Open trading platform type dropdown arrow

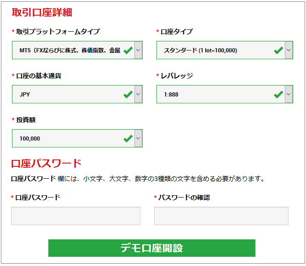pyautogui.click(x=138, y=50)
